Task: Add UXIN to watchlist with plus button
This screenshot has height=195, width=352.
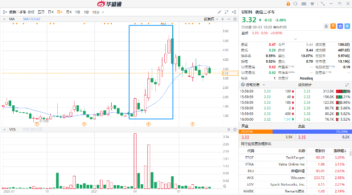Action: pos(347,26)
